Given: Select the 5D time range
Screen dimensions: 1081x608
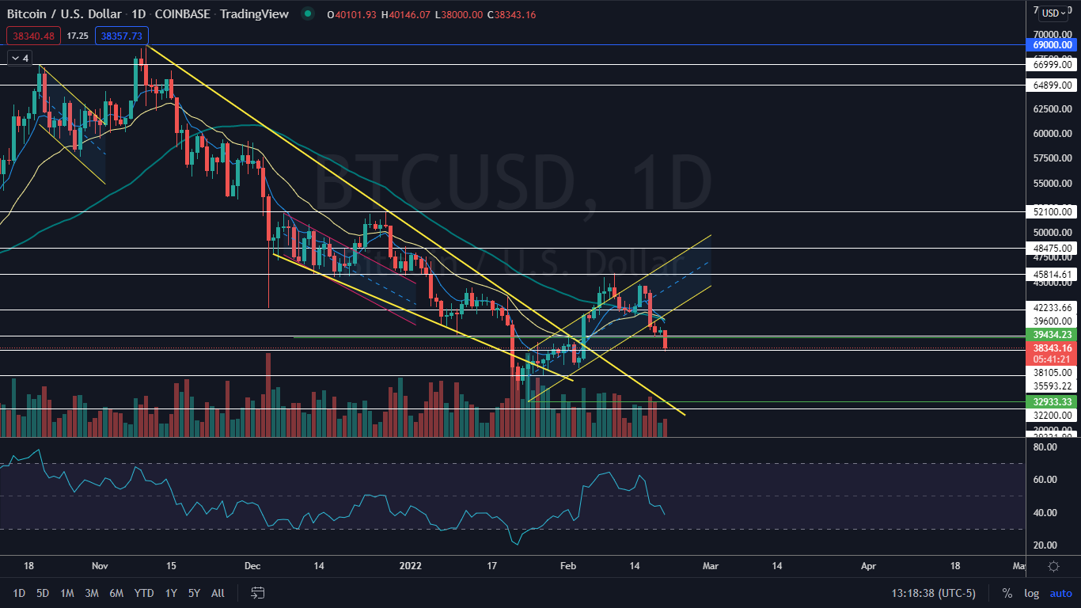Looking at the screenshot, I should [43, 593].
